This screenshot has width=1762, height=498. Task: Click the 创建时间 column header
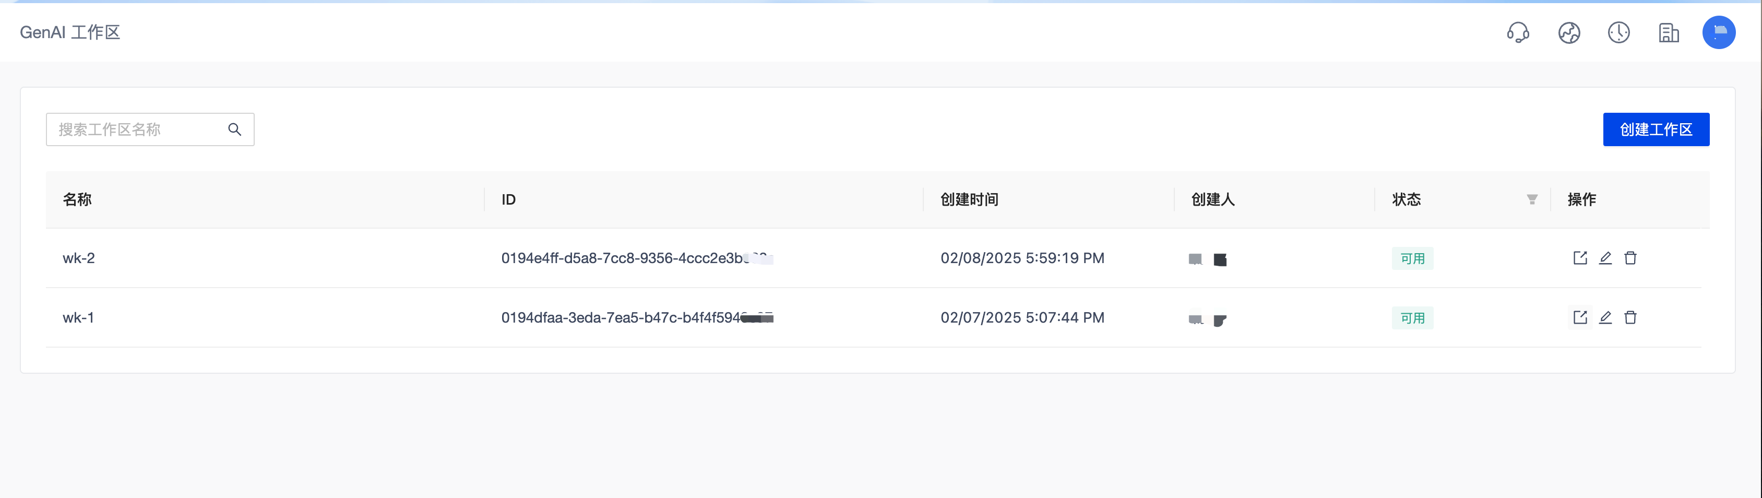click(969, 199)
